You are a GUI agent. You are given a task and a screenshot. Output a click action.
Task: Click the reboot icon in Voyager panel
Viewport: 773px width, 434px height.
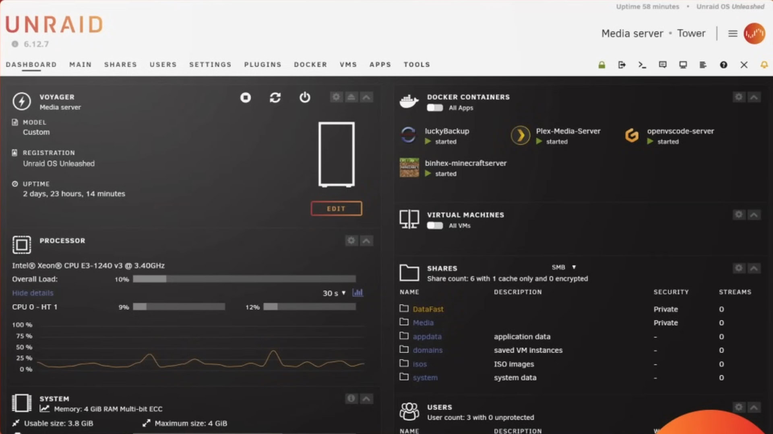(x=275, y=98)
